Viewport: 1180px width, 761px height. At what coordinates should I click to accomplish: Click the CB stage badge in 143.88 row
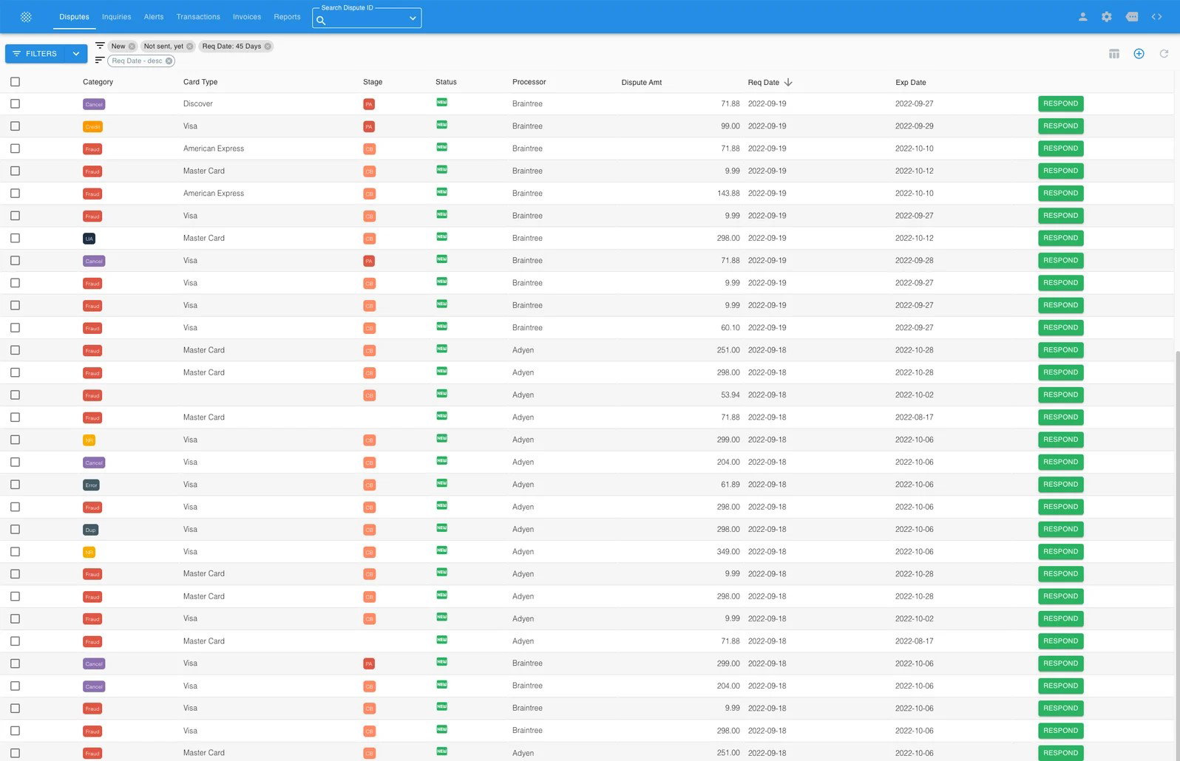(370, 194)
